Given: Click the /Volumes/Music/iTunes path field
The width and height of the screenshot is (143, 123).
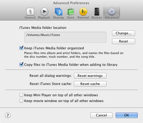Looking at the screenshot, I should [x=65, y=37].
